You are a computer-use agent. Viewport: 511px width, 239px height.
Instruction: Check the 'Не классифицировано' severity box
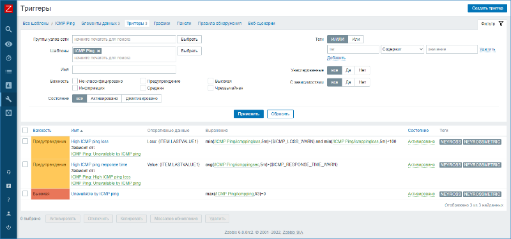tap(75, 81)
